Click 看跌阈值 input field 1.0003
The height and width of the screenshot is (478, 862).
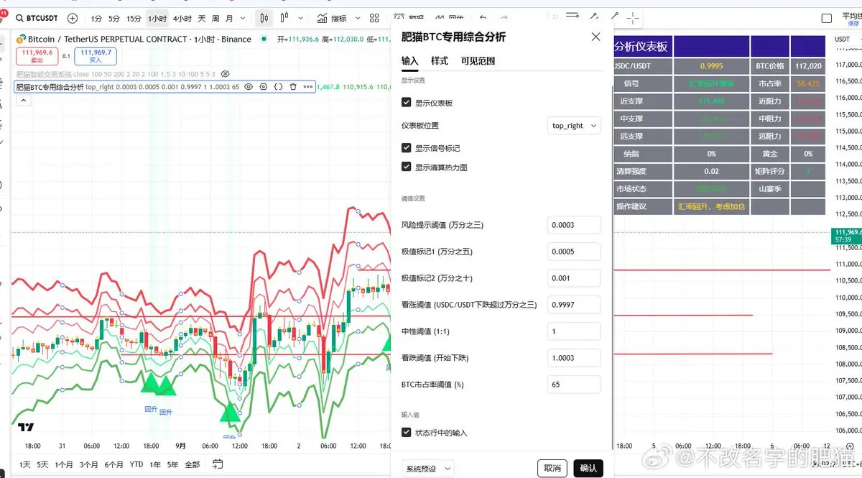coord(573,358)
